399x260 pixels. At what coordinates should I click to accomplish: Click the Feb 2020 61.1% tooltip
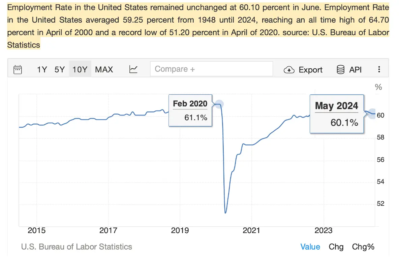point(190,110)
